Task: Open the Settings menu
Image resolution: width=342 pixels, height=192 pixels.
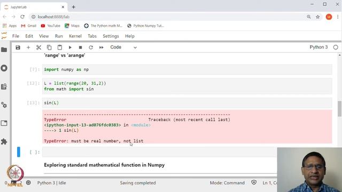Action: pyautogui.click(x=111, y=36)
